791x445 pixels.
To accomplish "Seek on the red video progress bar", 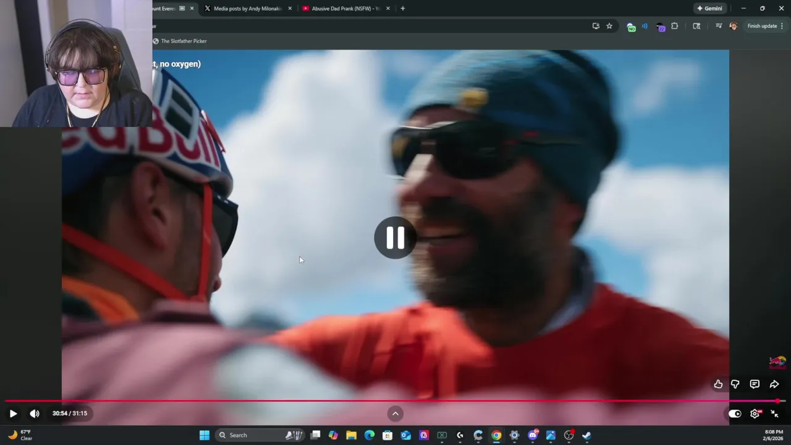I will pyautogui.click(x=395, y=401).
